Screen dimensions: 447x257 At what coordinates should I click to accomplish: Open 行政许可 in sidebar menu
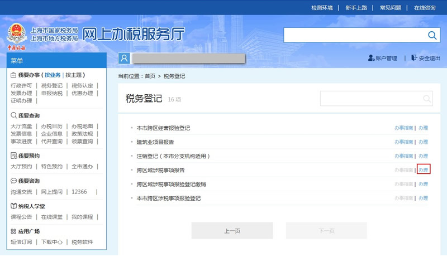pyautogui.click(x=21, y=85)
